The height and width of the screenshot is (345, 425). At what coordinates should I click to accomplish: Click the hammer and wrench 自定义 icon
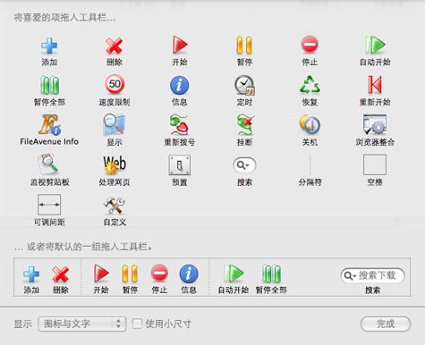[x=115, y=205]
